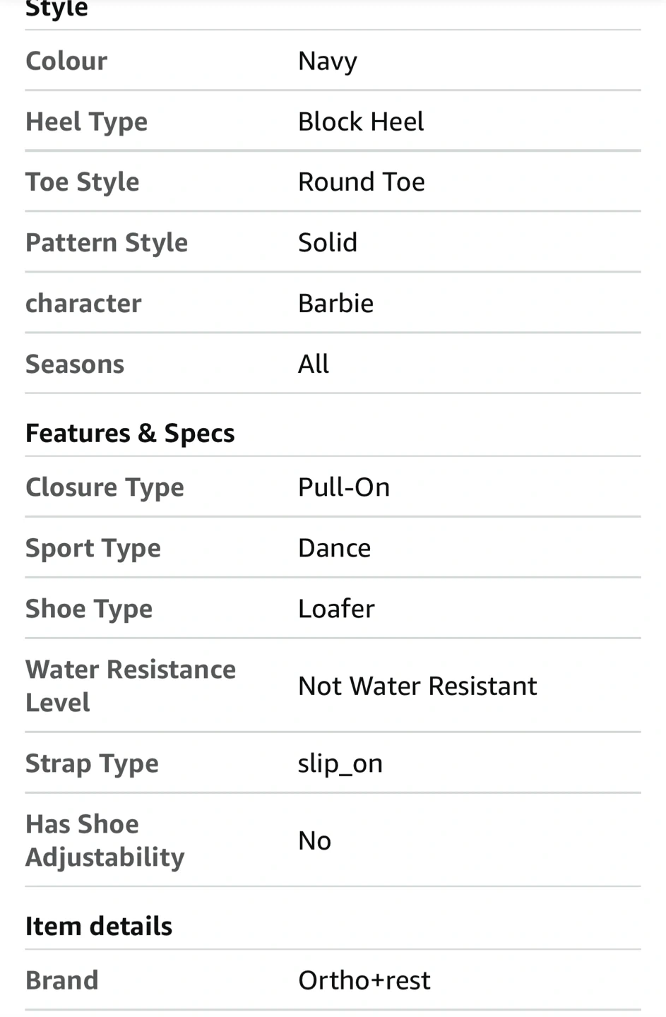Click the Navy colour value
Viewport: 666px width, 1017px height.
[328, 61]
